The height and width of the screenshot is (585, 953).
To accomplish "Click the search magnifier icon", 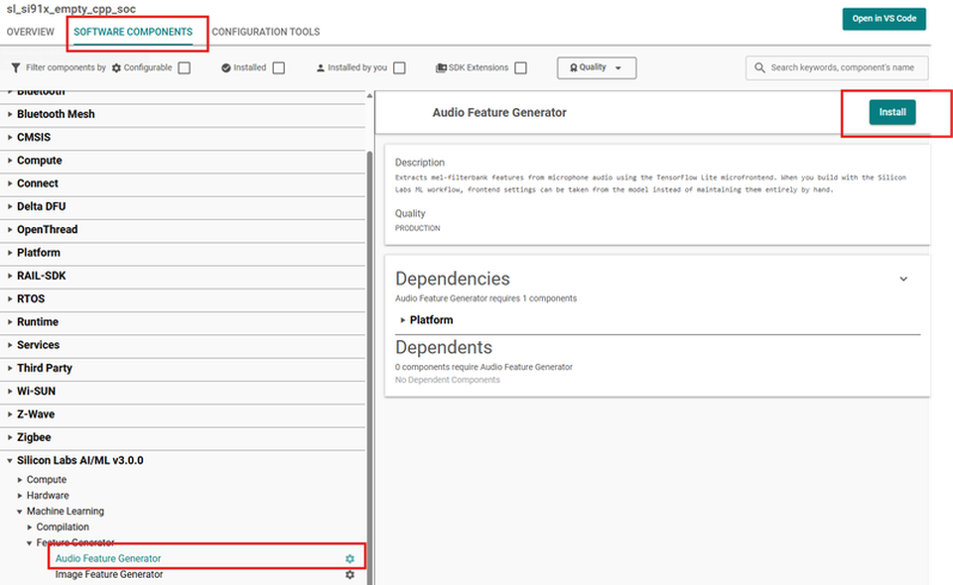I will [759, 68].
